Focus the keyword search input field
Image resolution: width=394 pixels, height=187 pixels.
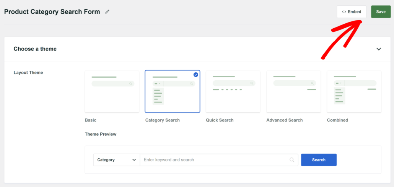(219, 160)
